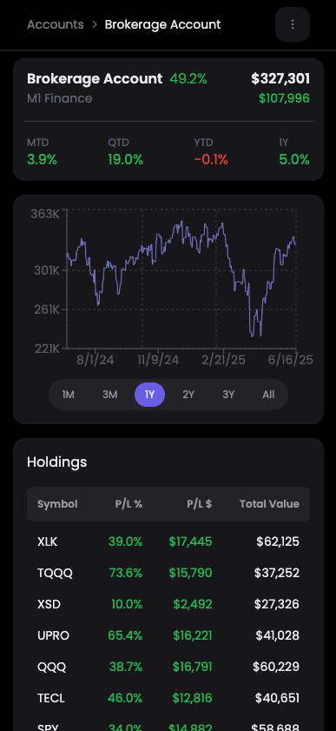Sort holdings by Total Value column
Image resolution: width=336 pixels, height=731 pixels.
(269, 504)
